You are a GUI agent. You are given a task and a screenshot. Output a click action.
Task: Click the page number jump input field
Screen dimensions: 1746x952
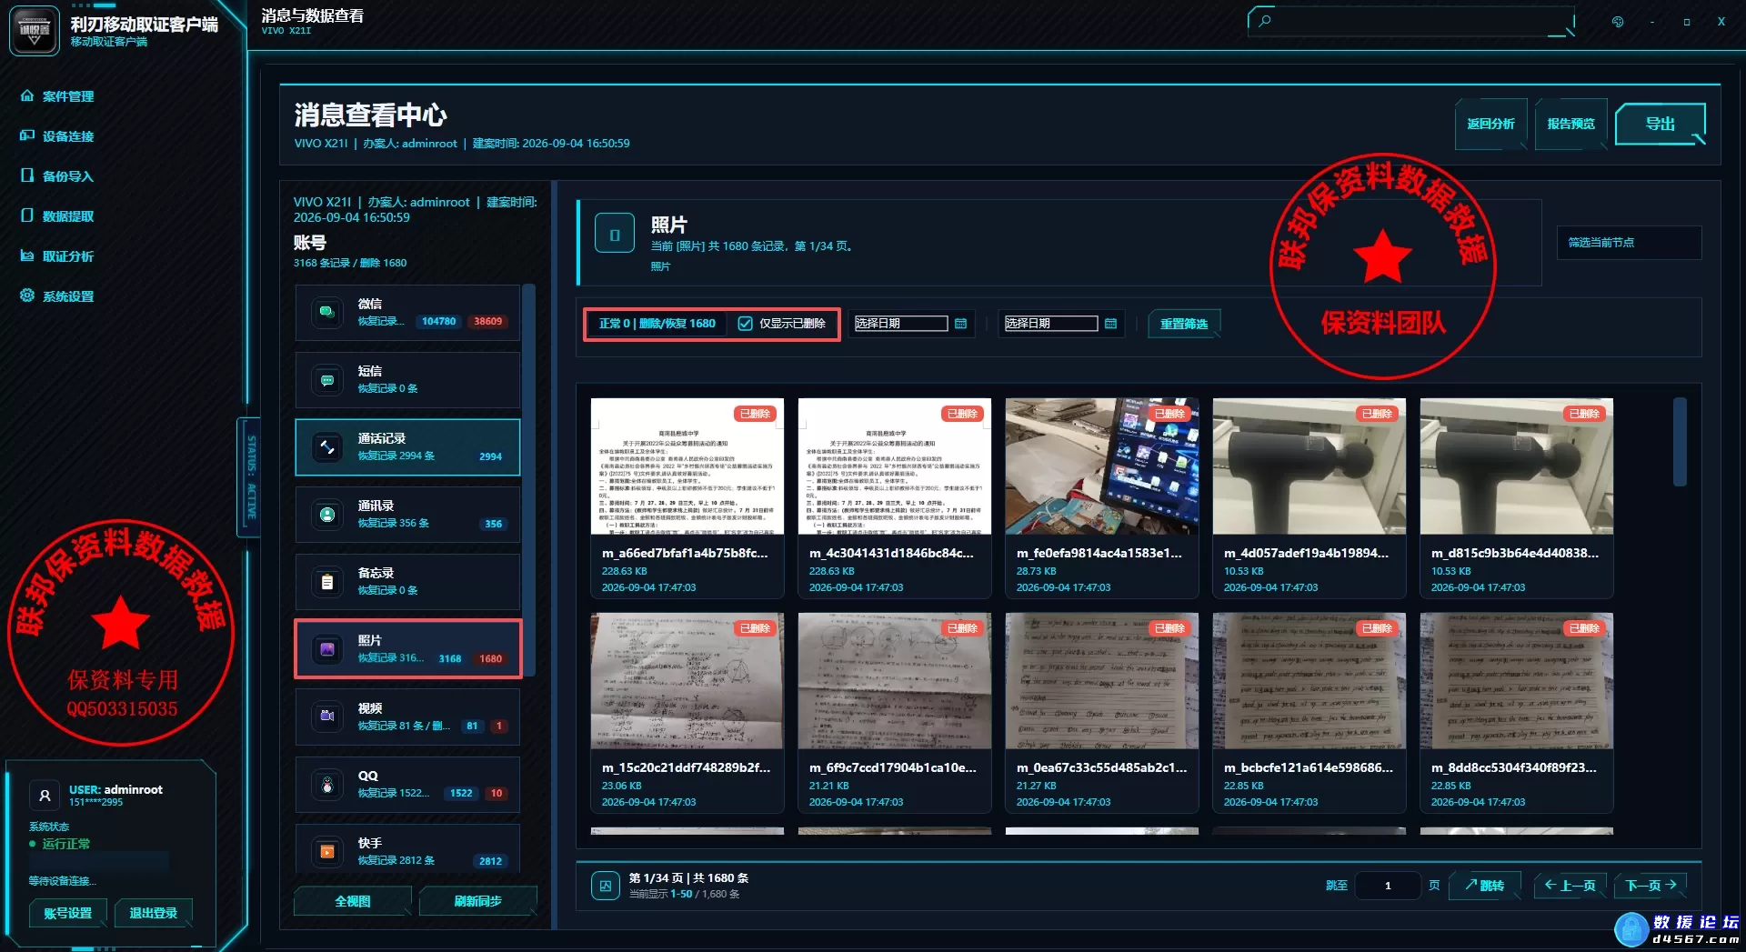[1388, 886]
